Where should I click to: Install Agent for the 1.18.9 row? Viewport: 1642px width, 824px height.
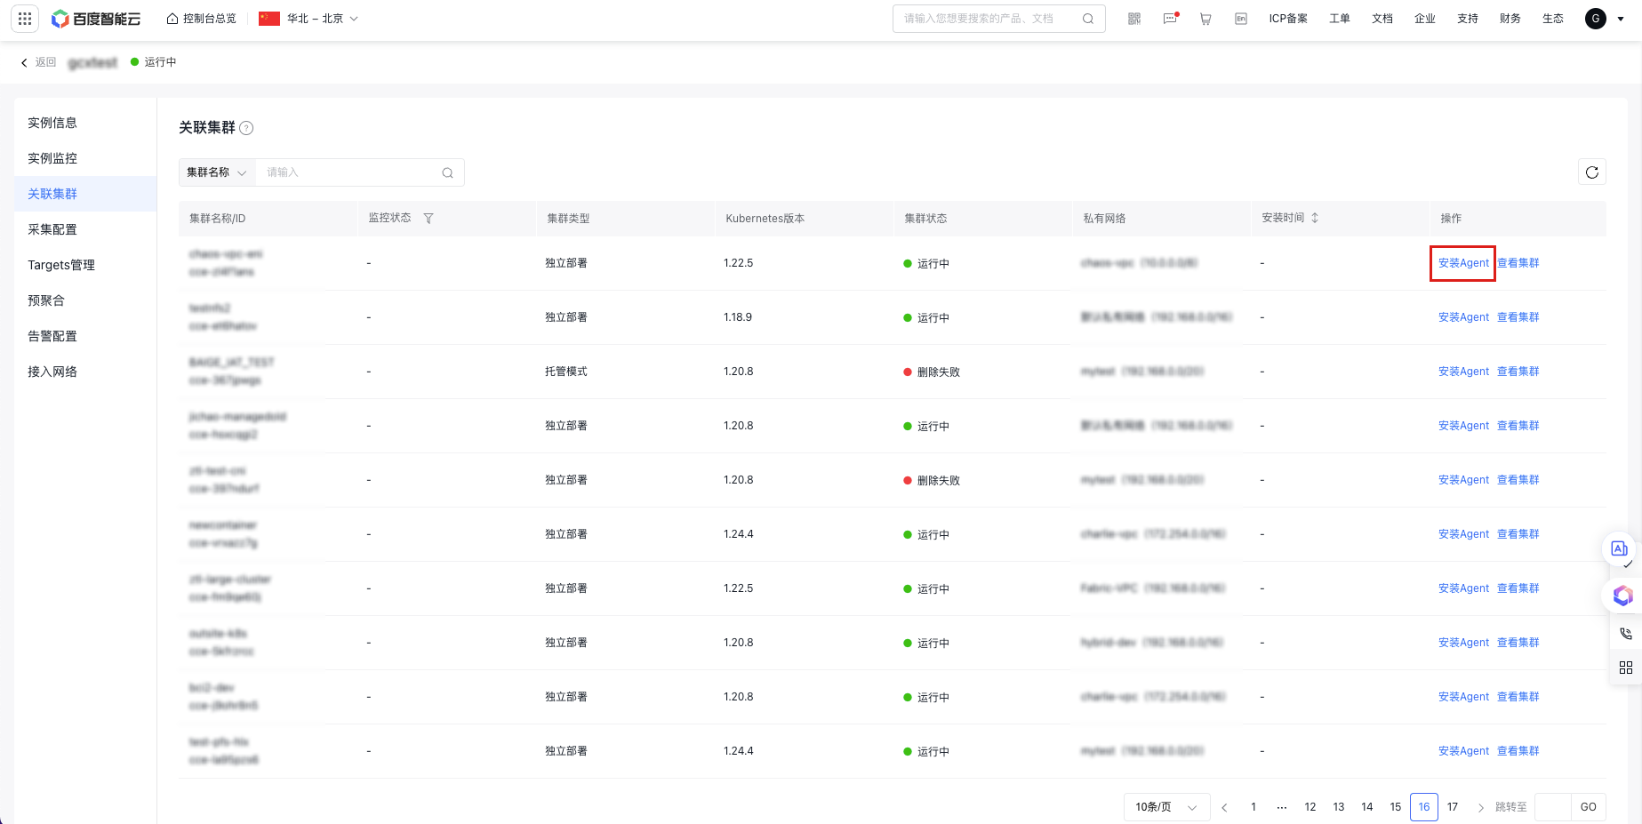point(1463,317)
